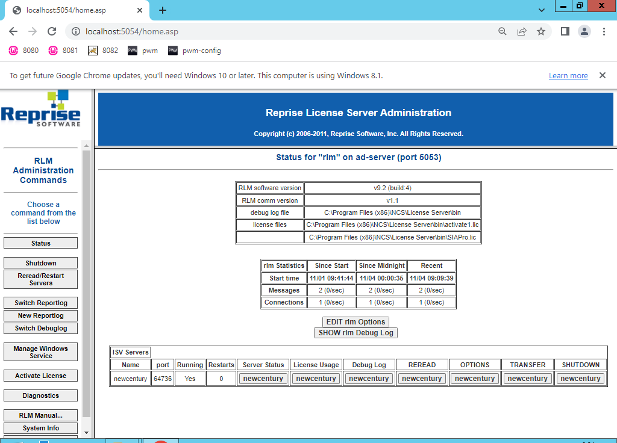Screen dimensions: 617x443
Task: Open the 8082 bookmark
Action: (x=102, y=51)
